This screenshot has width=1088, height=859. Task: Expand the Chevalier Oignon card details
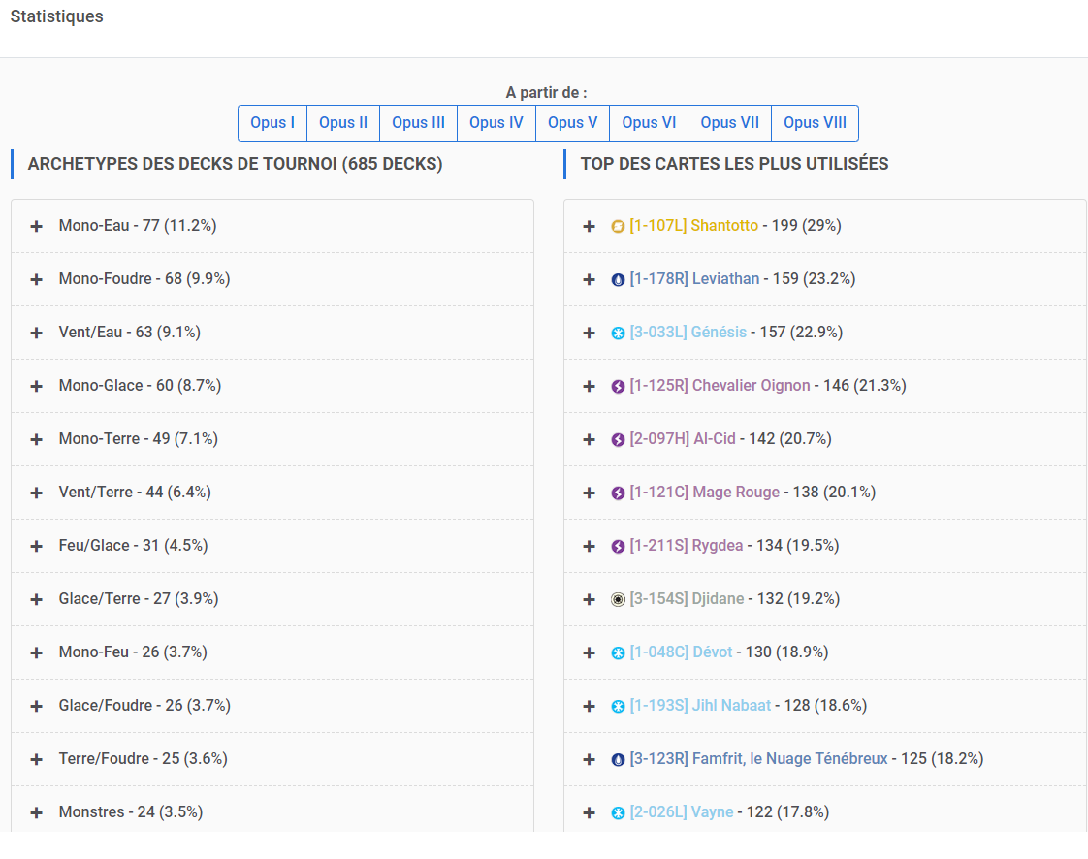[590, 387]
